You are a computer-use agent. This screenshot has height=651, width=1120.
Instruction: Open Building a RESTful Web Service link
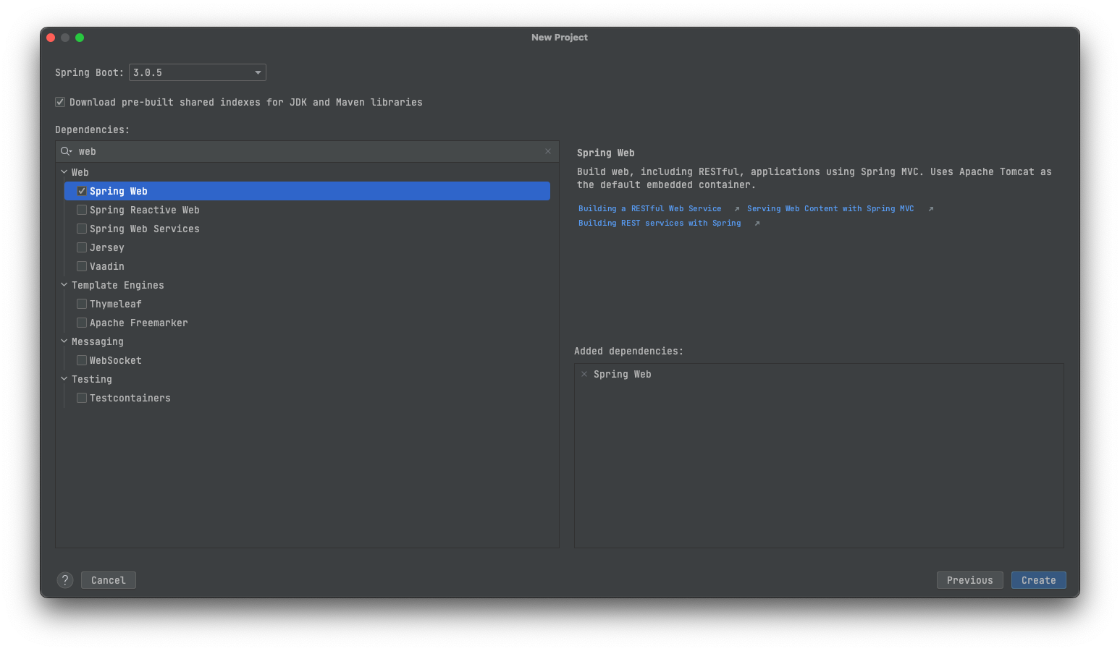coord(649,208)
